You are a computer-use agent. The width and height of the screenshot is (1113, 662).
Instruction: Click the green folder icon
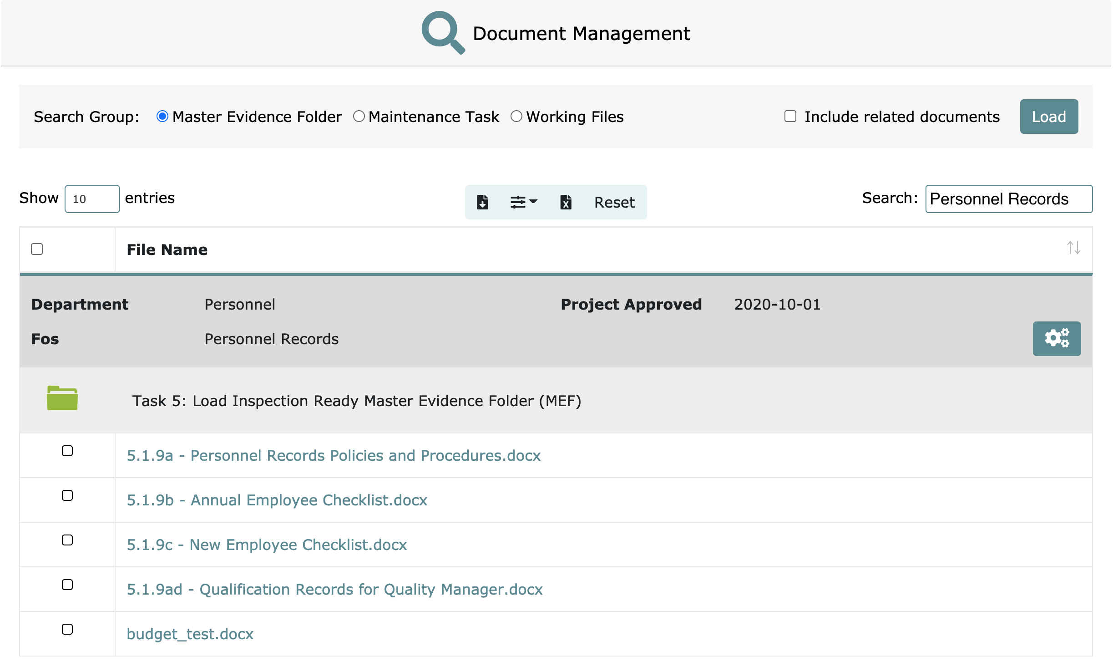point(62,398)
